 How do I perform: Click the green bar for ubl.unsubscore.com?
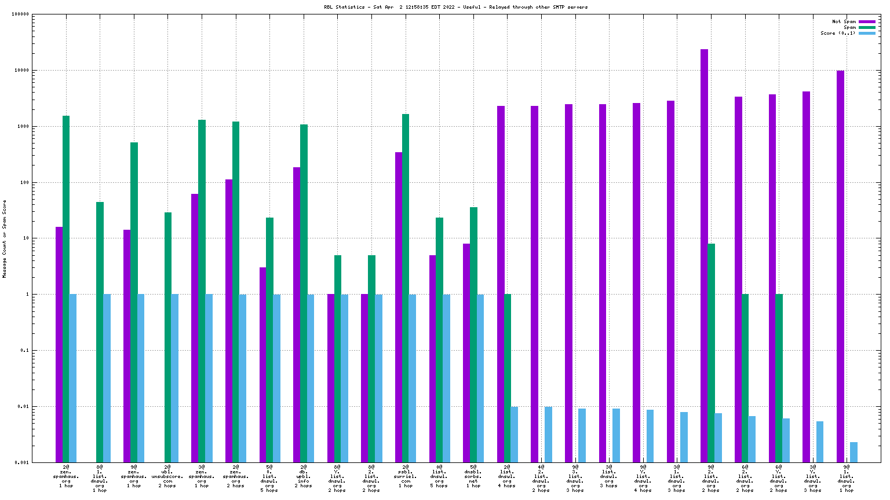(168, 337)
